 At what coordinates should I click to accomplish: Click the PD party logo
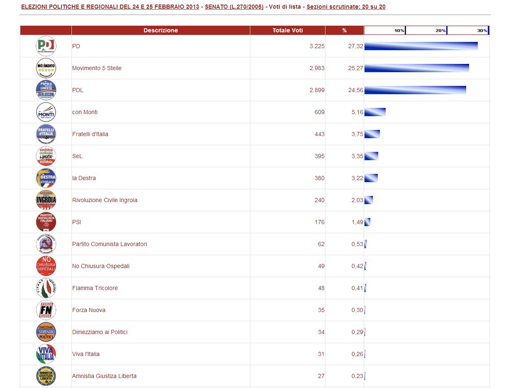click(46, 46)
